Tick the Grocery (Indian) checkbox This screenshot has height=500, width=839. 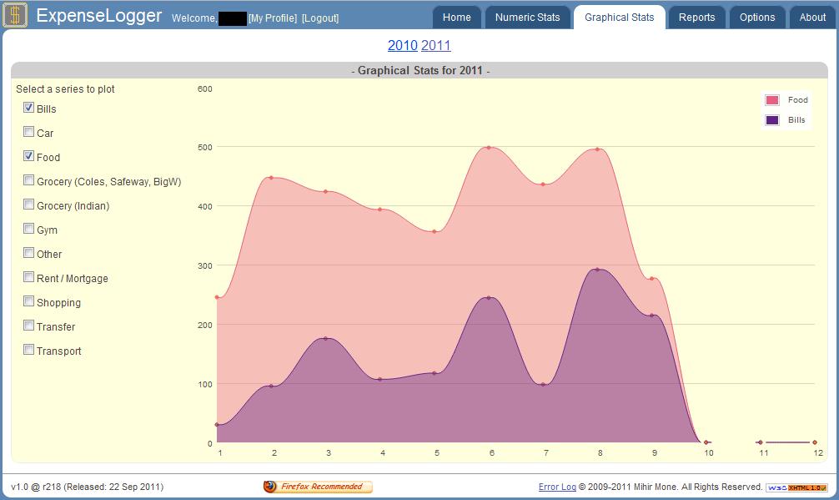[29, 205]
